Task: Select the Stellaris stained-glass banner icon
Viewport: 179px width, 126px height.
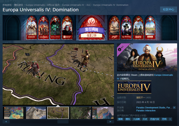Action: pyautogui.click(x=55, y=28)
